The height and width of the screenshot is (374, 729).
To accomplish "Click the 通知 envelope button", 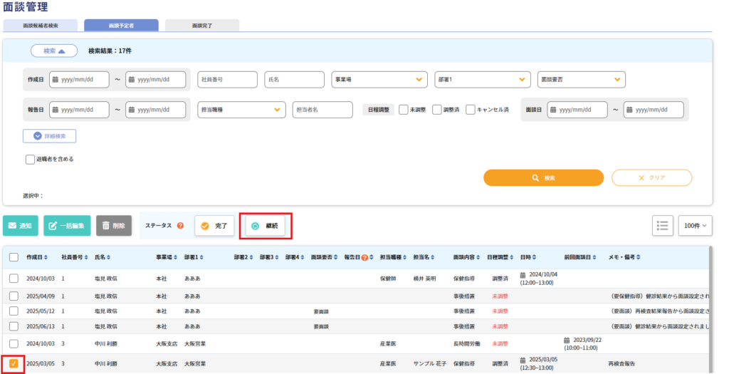I will [20, 226].
